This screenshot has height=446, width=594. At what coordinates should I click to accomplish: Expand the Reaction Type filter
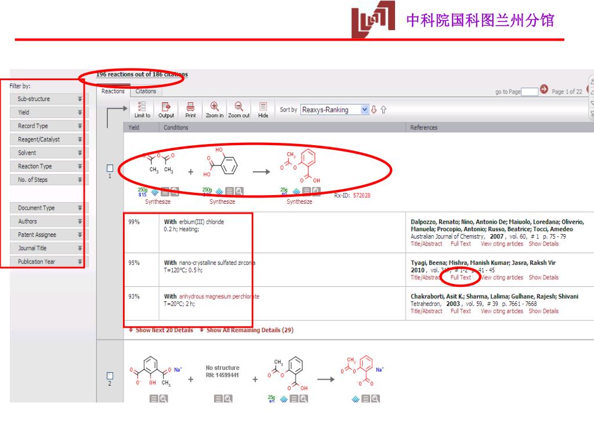(x=49, y=166)
